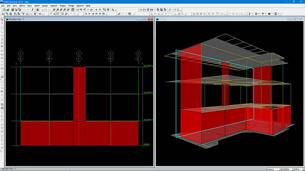The width and height of the screenshot is (305, 171).
Task: Select the Pointer tool in left toolbar
Action: coord(2,20)
